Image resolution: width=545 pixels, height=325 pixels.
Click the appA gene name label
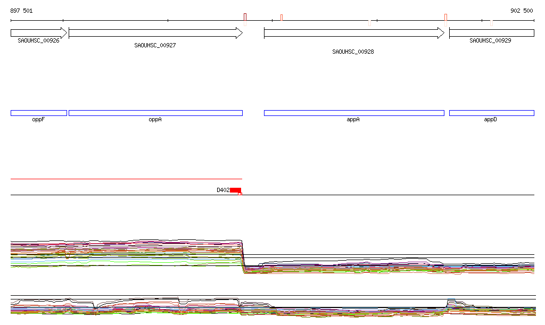pyautogui.click(x=353, y=120)
